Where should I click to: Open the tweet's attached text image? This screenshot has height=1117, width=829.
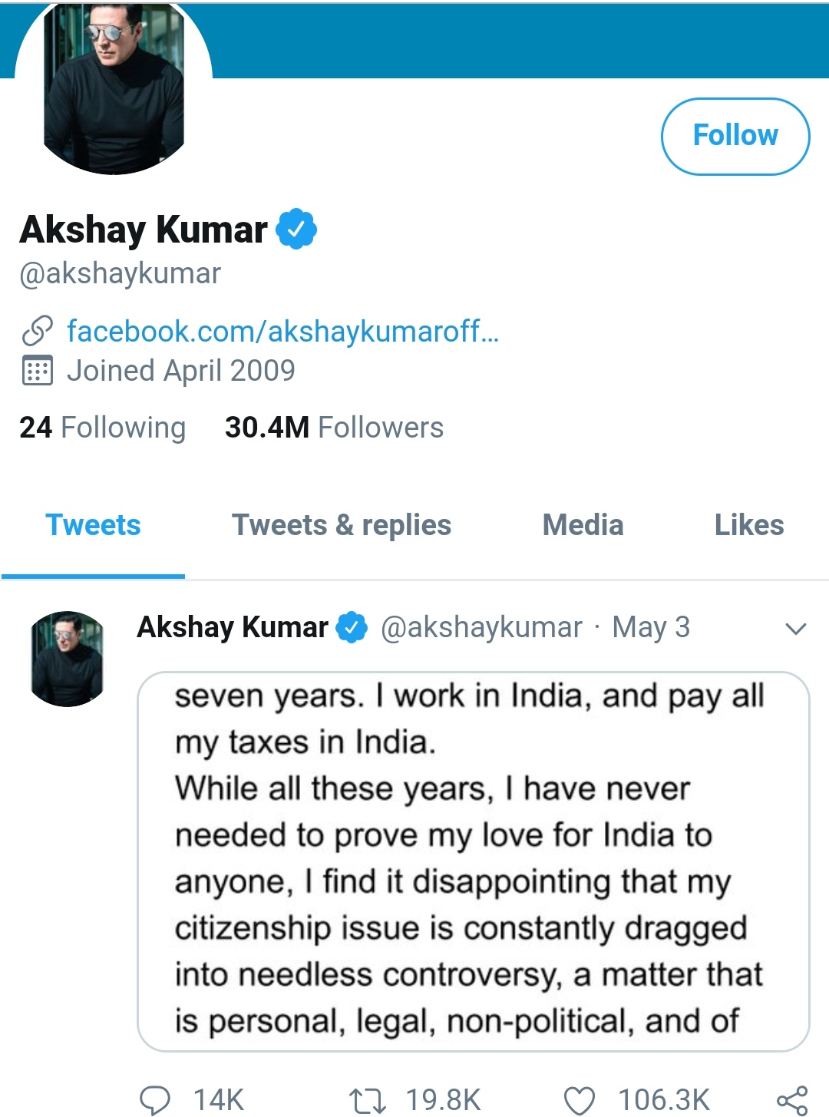pos(474,861)
